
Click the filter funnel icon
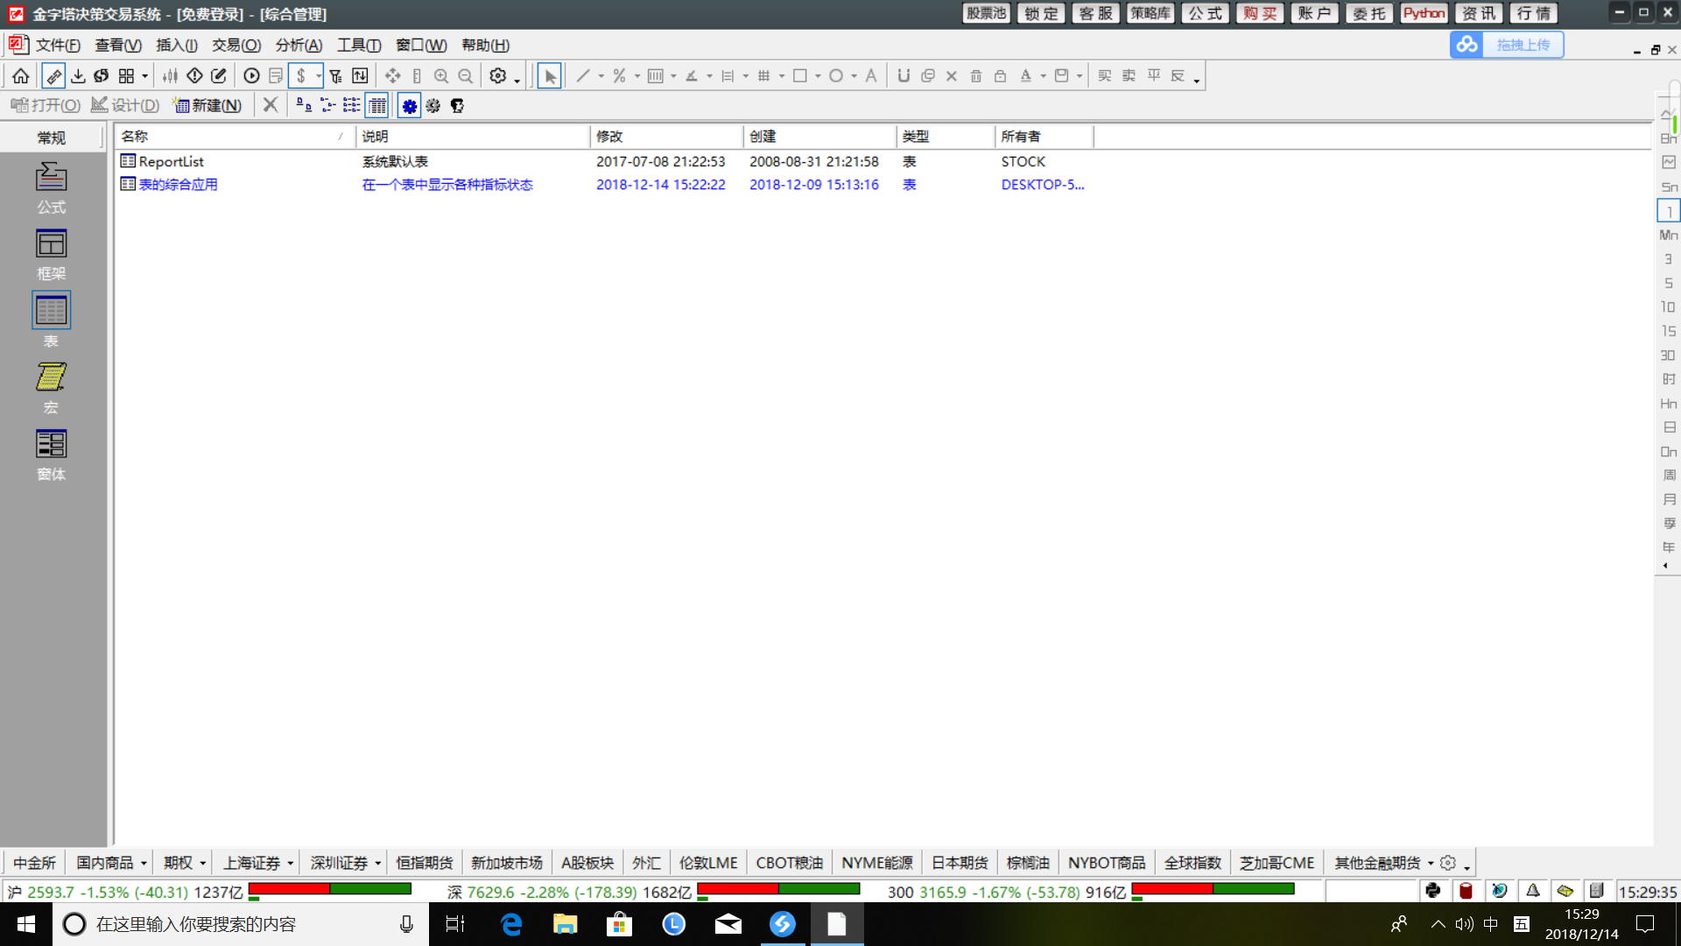coord(335,76)
